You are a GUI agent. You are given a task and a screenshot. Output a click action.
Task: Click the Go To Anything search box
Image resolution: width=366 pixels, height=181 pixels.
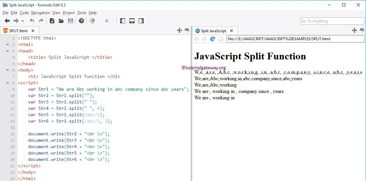[x=332, y=21]
